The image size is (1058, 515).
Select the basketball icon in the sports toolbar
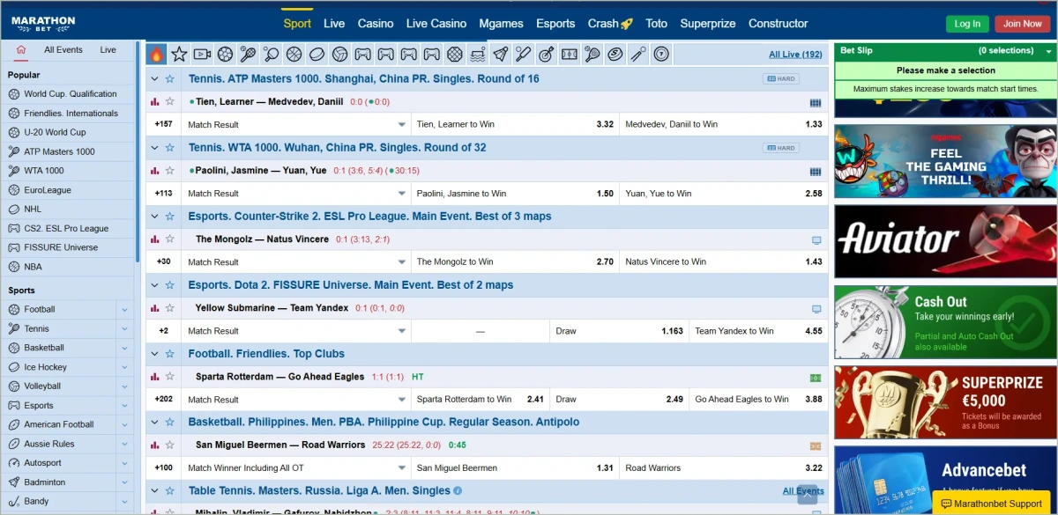[x=293, y=54]
